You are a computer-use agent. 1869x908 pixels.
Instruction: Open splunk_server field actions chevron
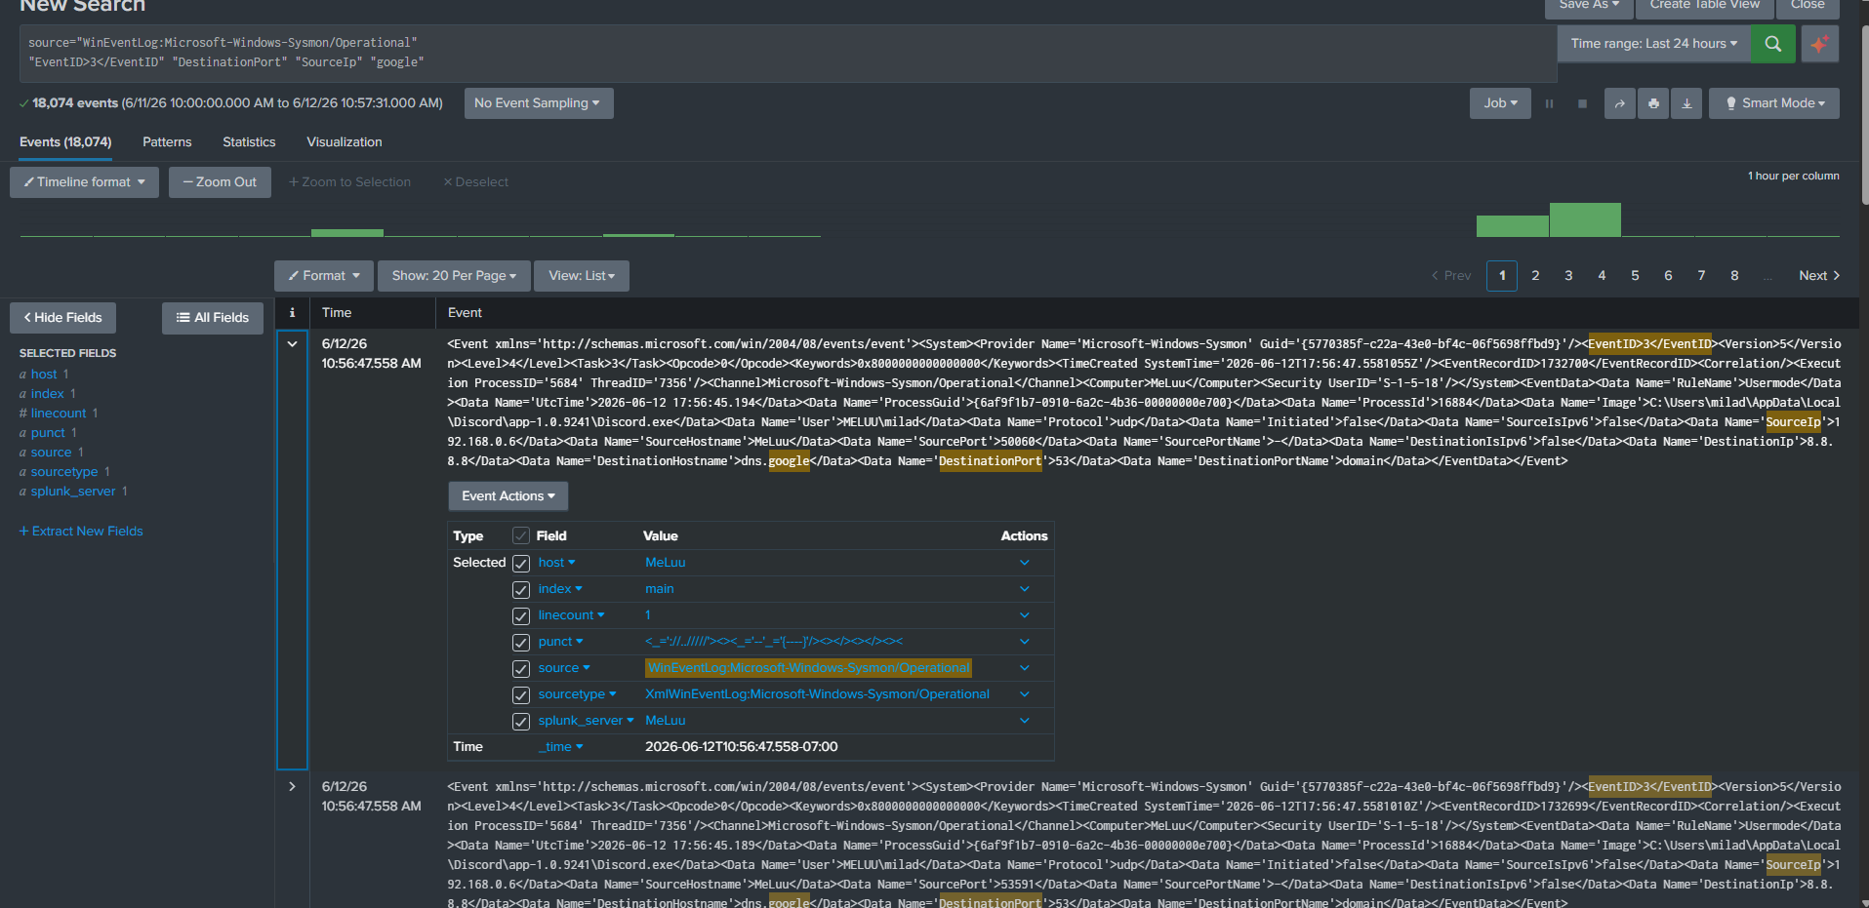coord(1025,721)
